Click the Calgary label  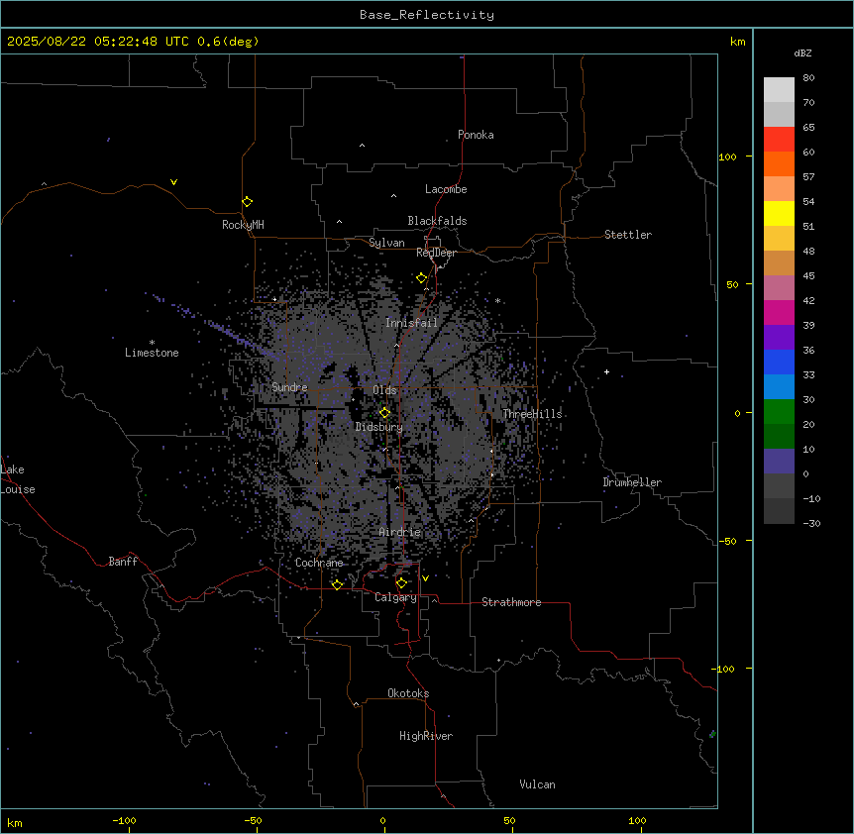pyautogui.click(x=396, y=597)
